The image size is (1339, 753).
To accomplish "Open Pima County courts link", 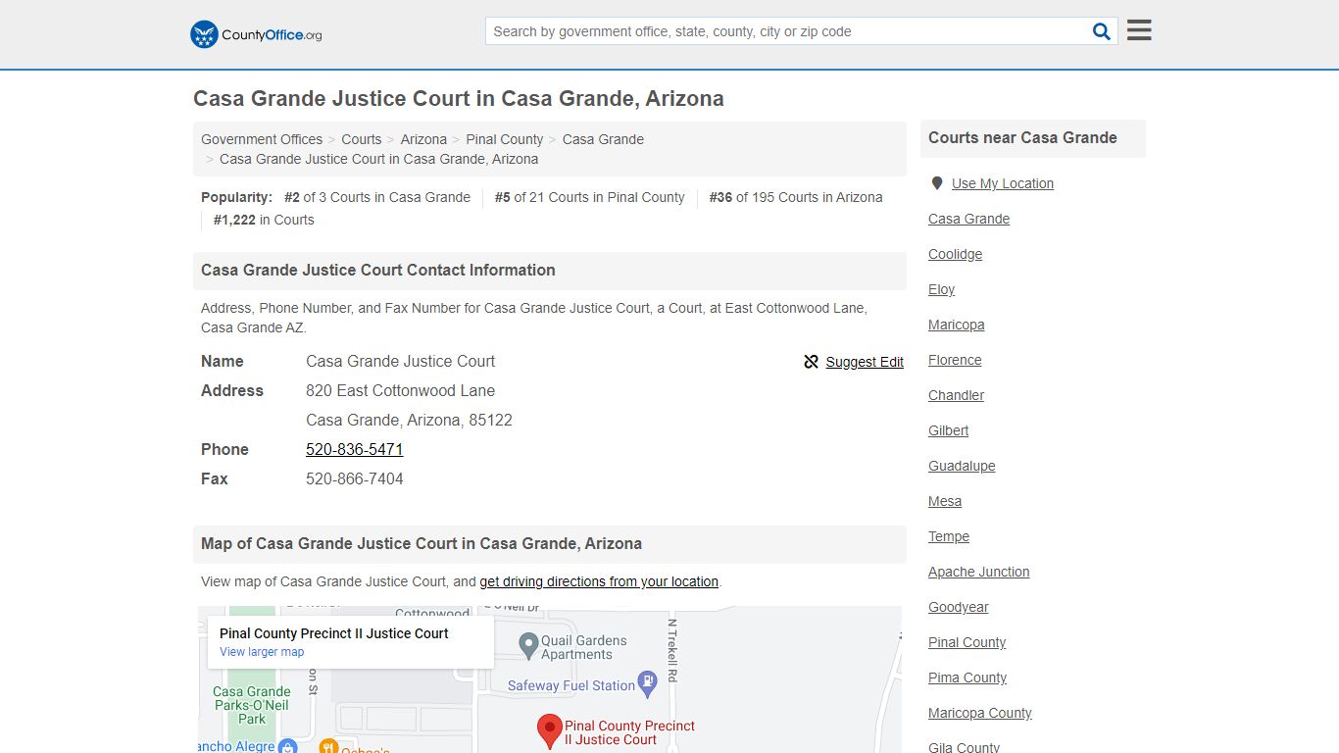I will click(x=967, y=678).
